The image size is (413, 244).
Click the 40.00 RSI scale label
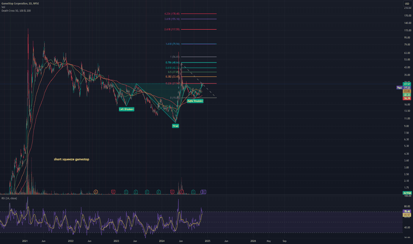pyautogui.click(x=408, y=227)
